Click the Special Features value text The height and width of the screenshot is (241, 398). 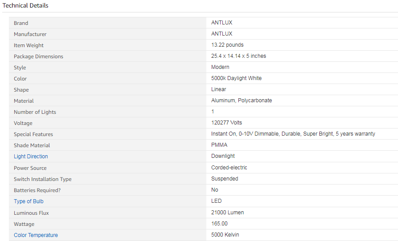click(x=293, y=134)
